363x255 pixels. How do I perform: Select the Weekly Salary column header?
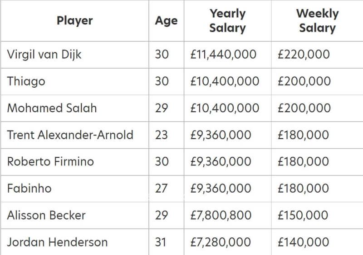click(x=317, y=21)
